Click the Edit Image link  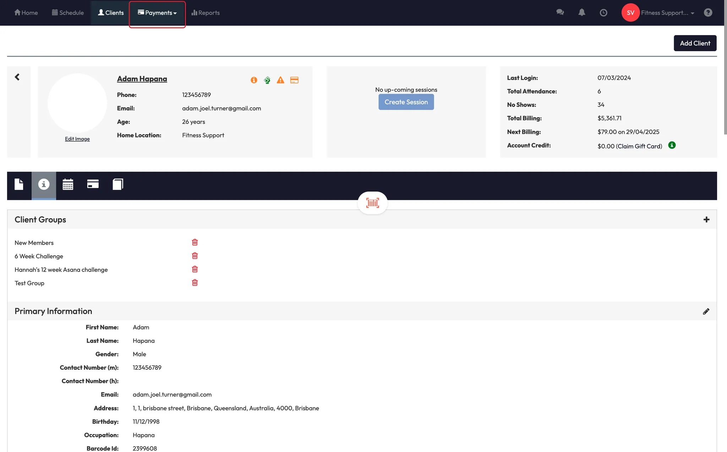click(x=77, y=139)
